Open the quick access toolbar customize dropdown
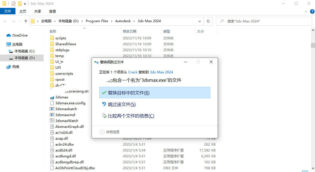Screen dimensions: 316x172 pos(25,4)
